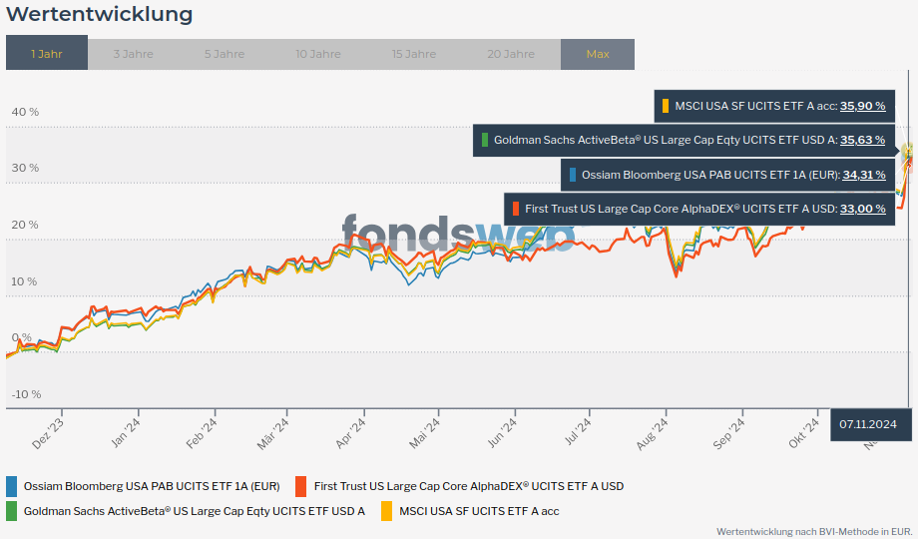Open the 10 Jahre time range
This screenshot has height=539, width=918.
point(317,54)
